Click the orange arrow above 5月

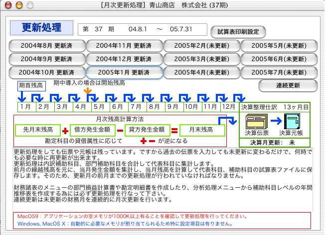point(88,91)
